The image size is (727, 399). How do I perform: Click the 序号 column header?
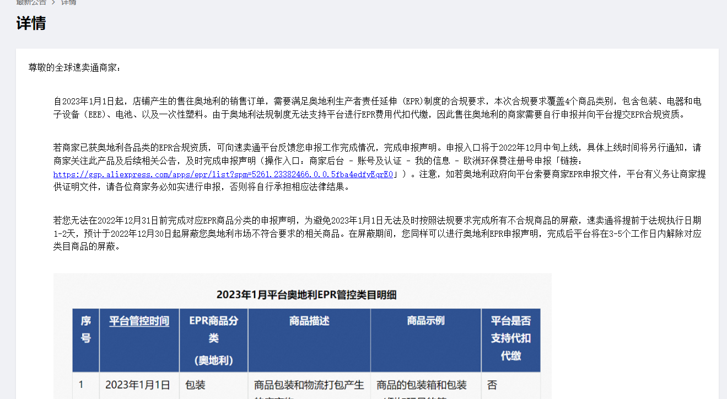click(86, 340)
